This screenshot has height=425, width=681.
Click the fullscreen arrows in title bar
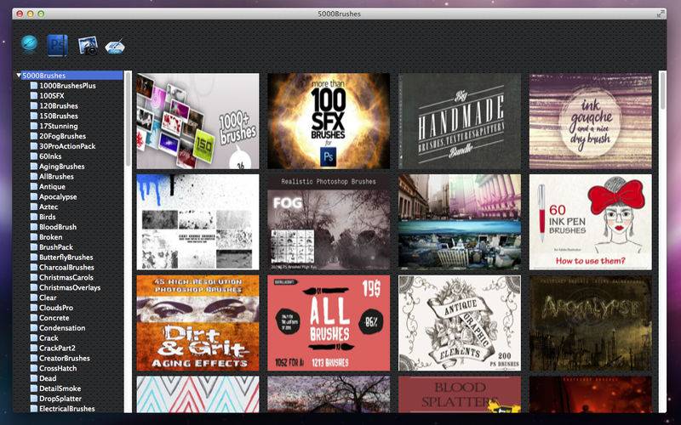(661, 14)
